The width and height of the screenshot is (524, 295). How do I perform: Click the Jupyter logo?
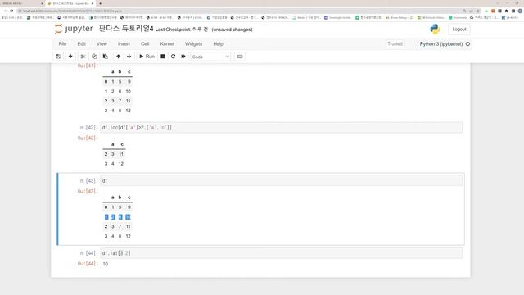click(x=74, y=29)
